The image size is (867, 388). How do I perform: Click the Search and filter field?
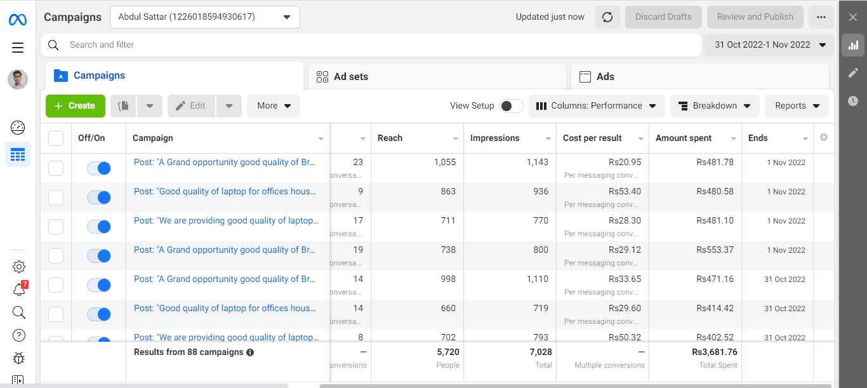click(x=371, y=45)
